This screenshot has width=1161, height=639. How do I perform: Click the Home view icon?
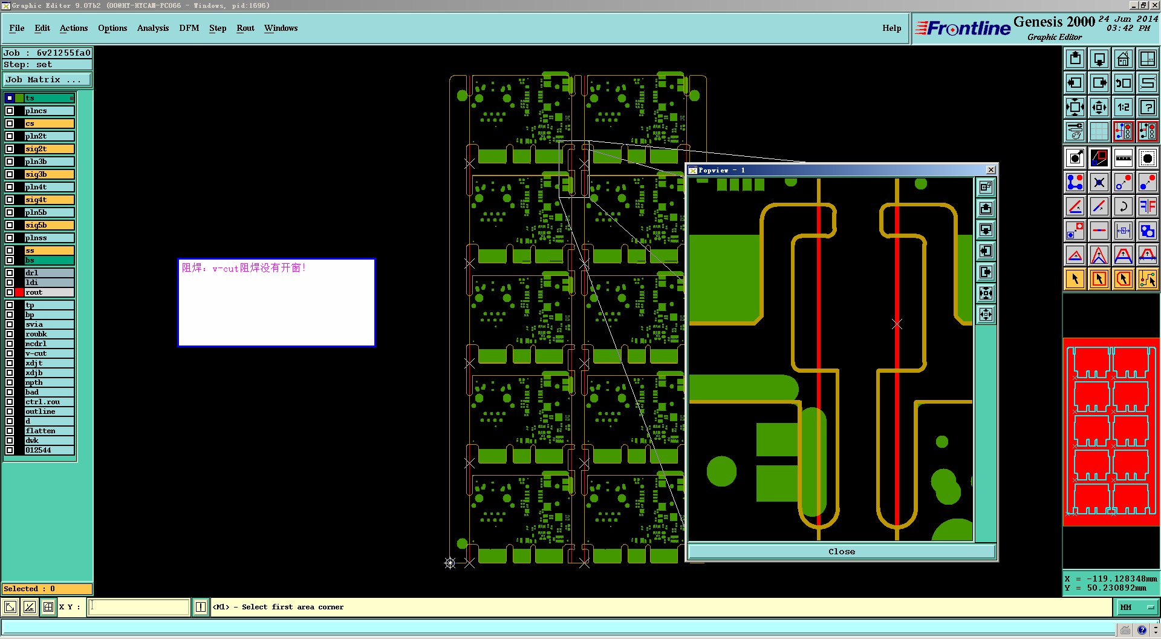tap(1123, 59)
